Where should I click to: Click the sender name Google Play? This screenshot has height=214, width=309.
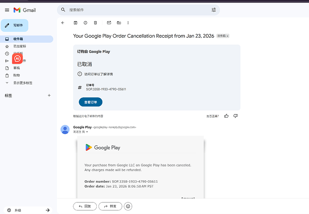(x=82, y=127)
